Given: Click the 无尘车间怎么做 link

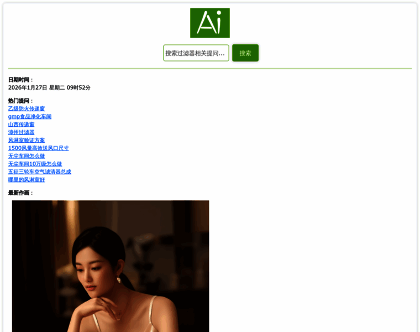Looking at the screenshot, I should point(27,156).
